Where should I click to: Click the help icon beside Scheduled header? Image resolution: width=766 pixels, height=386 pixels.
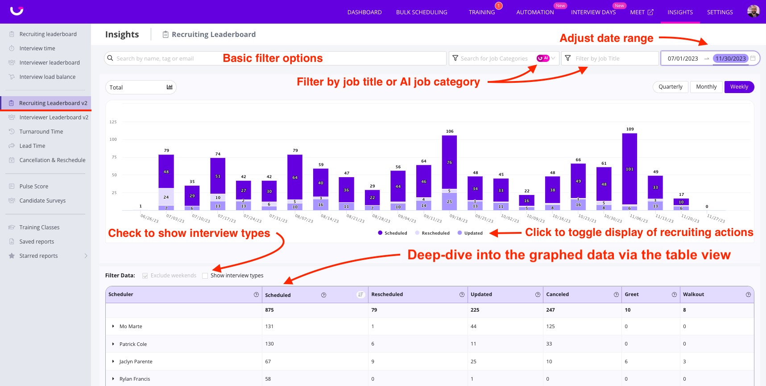[x=324, y=295]
